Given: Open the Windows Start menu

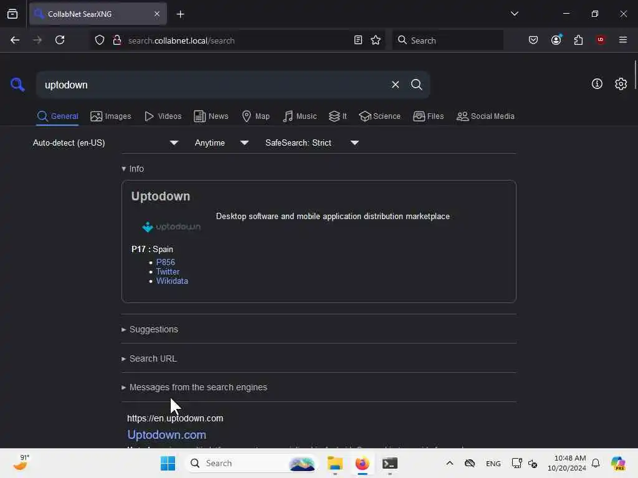Looking at the screenshot, I should tap(168, 463).
